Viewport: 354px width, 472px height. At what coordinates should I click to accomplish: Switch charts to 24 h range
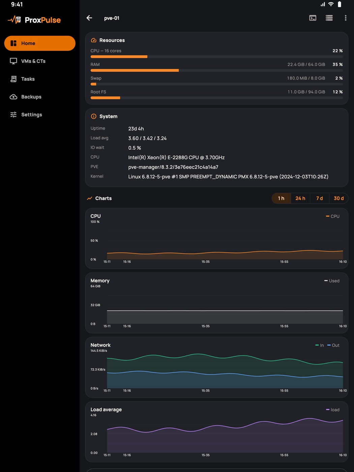300,198
